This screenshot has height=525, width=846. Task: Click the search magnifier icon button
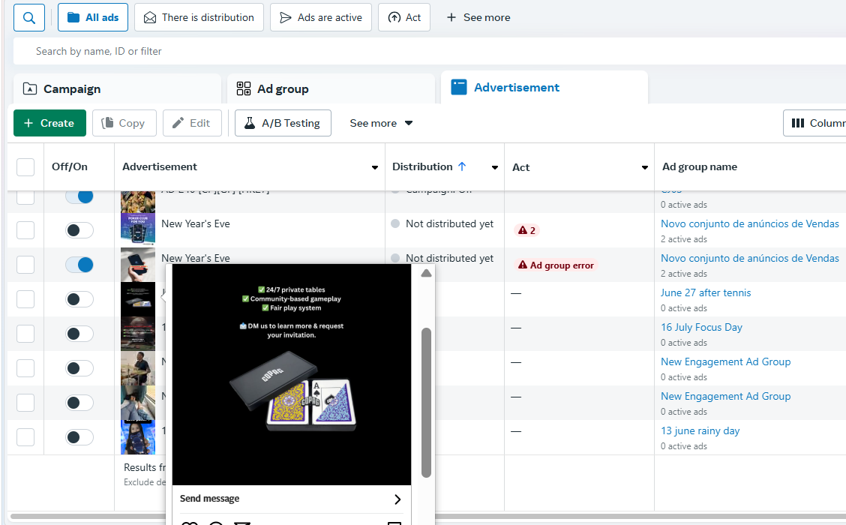point(29,18)
